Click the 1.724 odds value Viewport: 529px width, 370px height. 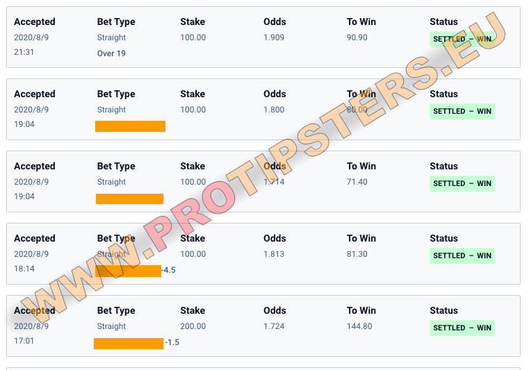(x=274, y=326)
